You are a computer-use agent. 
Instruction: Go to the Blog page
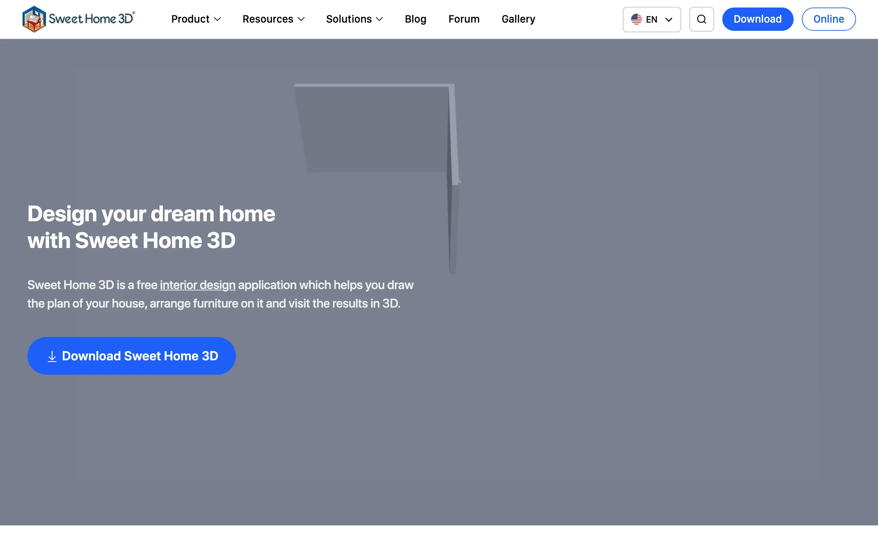pos(415,19)
